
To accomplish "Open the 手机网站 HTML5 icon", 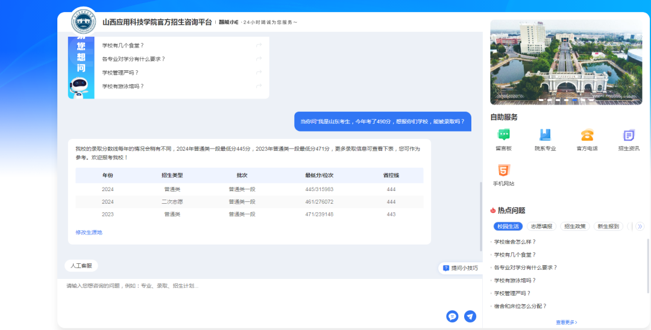I will (x=503, y=170).
